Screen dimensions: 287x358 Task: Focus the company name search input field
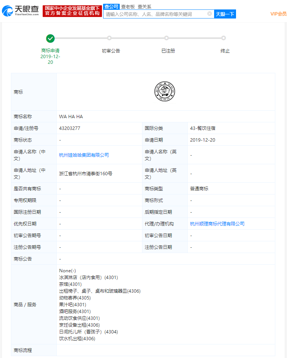(155, 14)
